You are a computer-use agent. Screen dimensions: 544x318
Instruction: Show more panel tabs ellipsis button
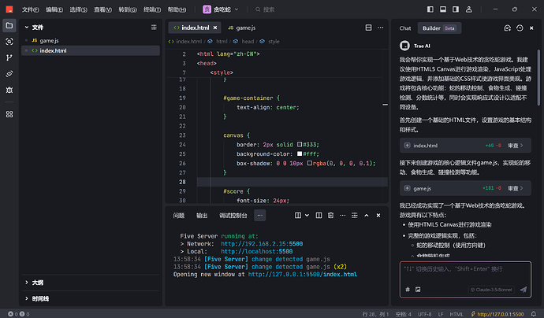point(260,216)
